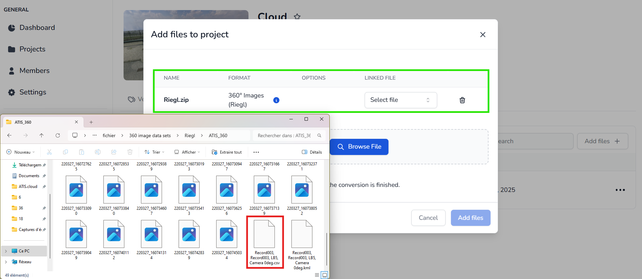Select Record003 Camera 0deg.csv file
This screenshot has width=642, height=279.
pyautogui.click(x=265, y=242)
